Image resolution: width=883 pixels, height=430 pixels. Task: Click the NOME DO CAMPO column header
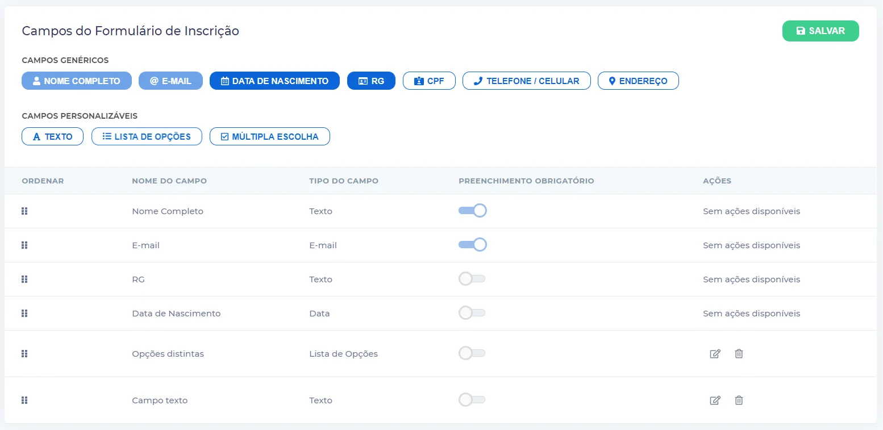coord(169,181)
